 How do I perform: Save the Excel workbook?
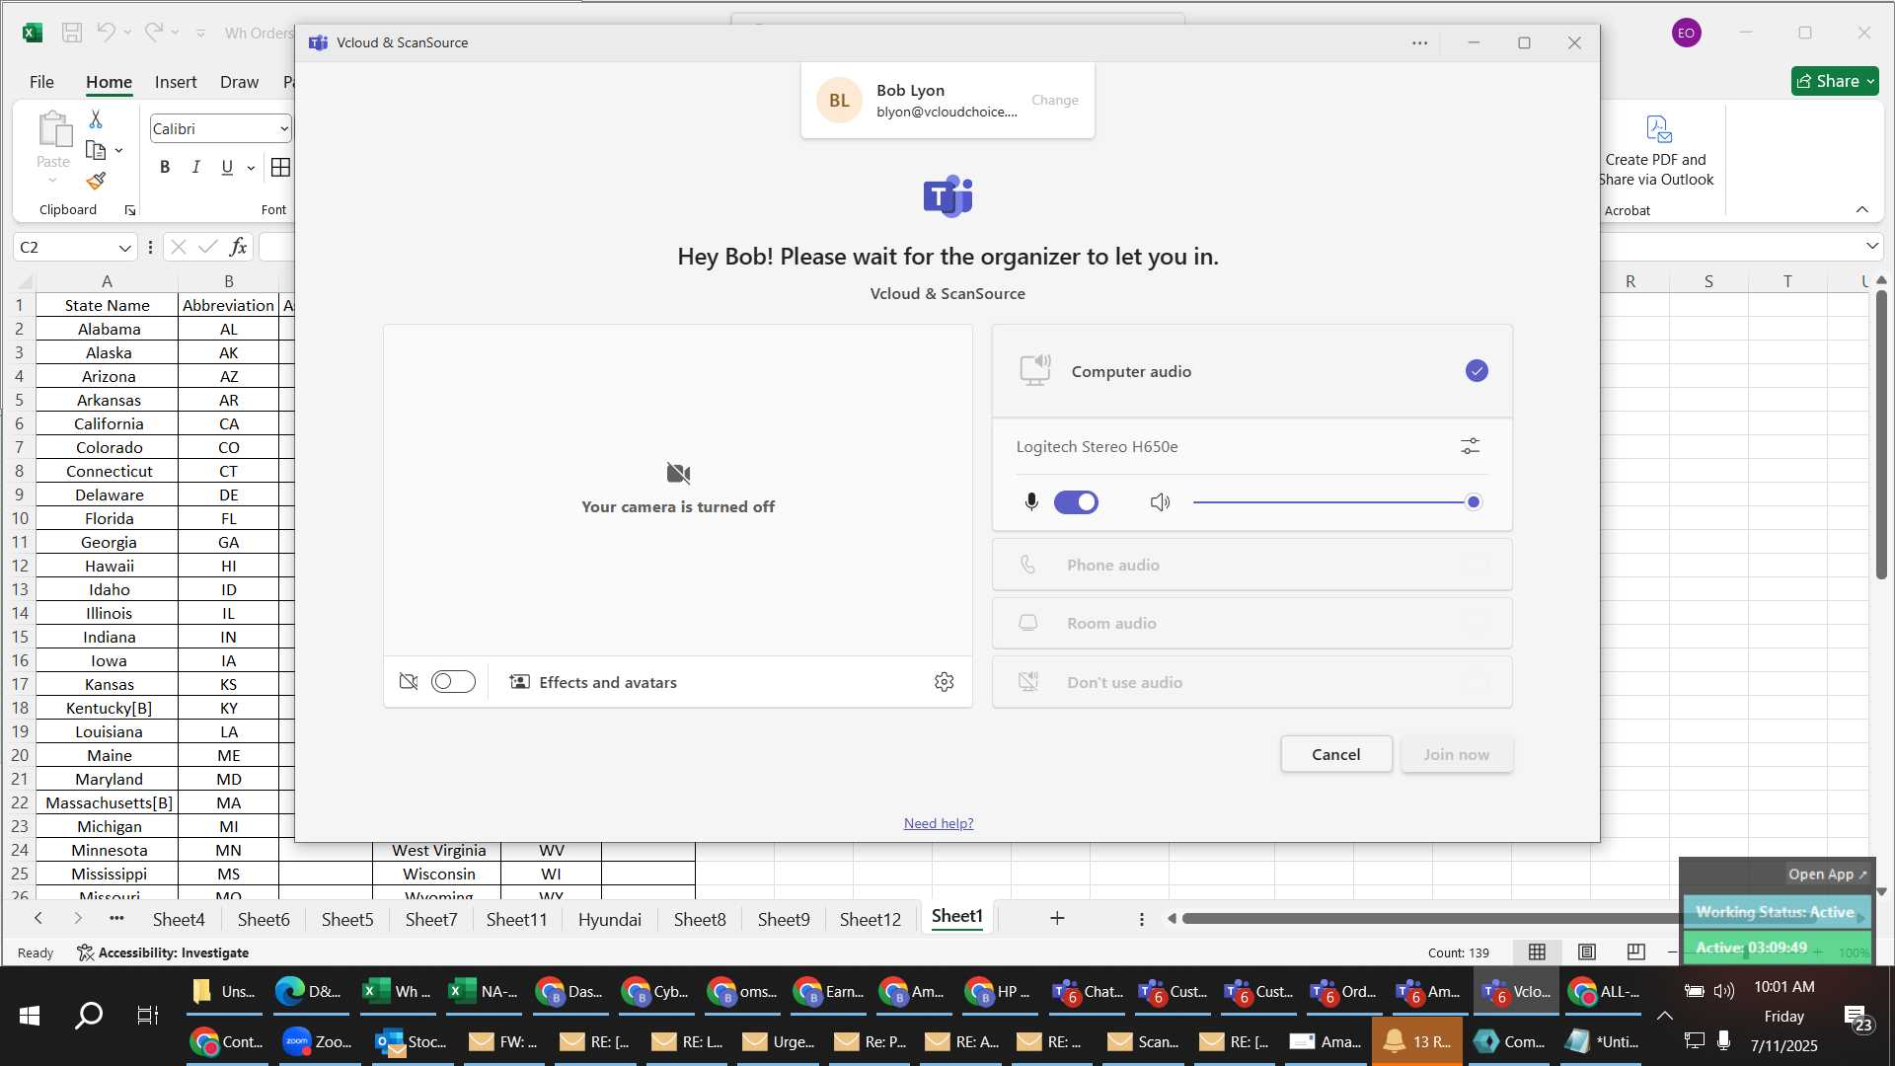pyautogui.click(x=72, y=33)
